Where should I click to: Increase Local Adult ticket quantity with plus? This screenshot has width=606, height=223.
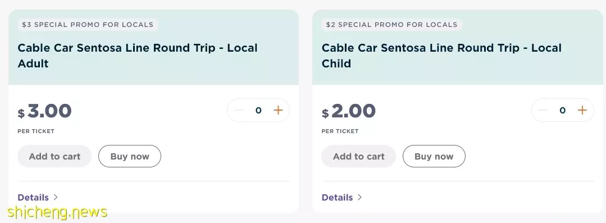[278, 110]
